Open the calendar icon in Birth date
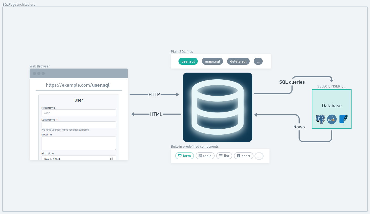The height and width of the screenshot is (214, 370). pyautogui.click(x=111, y=159)
